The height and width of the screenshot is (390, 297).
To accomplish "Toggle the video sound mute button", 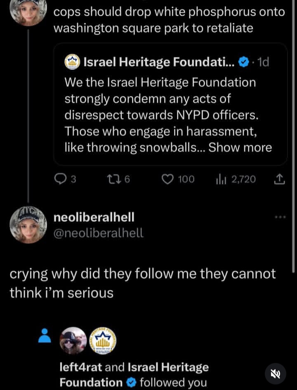I will click(x=275, y=374).
